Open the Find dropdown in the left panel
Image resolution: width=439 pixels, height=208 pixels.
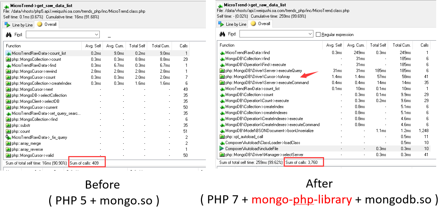click(x=97, y=35)
